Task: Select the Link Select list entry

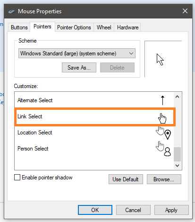Action: pyautogui.click(x=95, y=117)
